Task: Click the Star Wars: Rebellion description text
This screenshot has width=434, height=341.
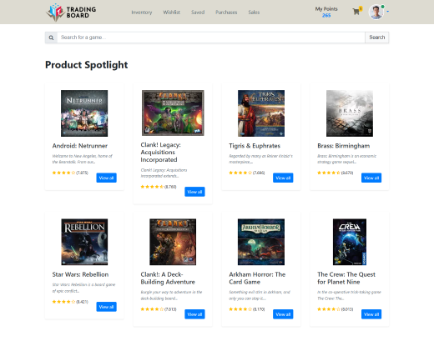Action: click(83, 288)
